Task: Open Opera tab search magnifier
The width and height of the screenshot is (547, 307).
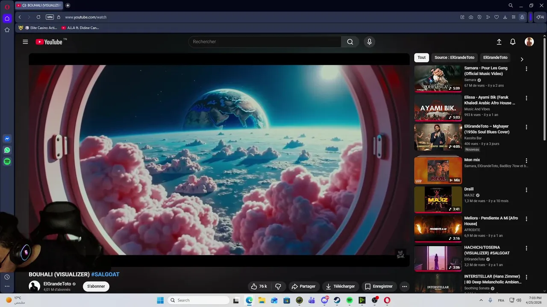Action: (511, 6)
